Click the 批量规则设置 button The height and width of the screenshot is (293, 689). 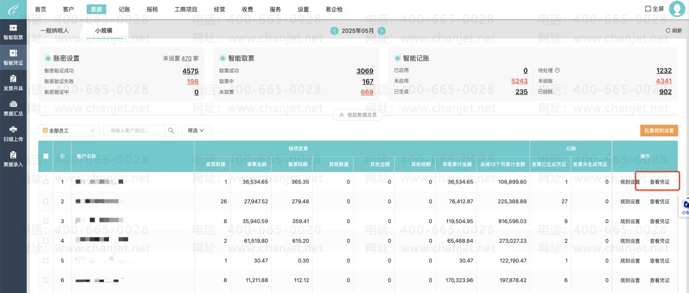(658, 131)
